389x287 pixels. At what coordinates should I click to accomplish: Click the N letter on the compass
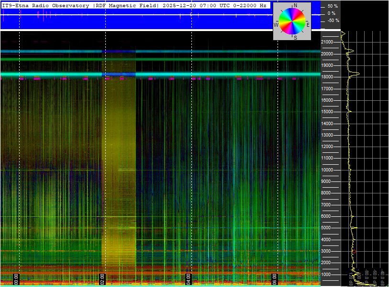click(295, 5)
